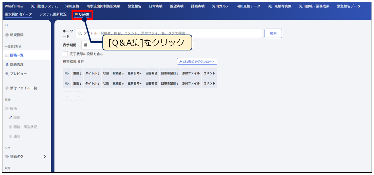Viewport: 374px width, 175px height.
Task: Click 検索結果: 0 件 text
Action: [74, 61]
